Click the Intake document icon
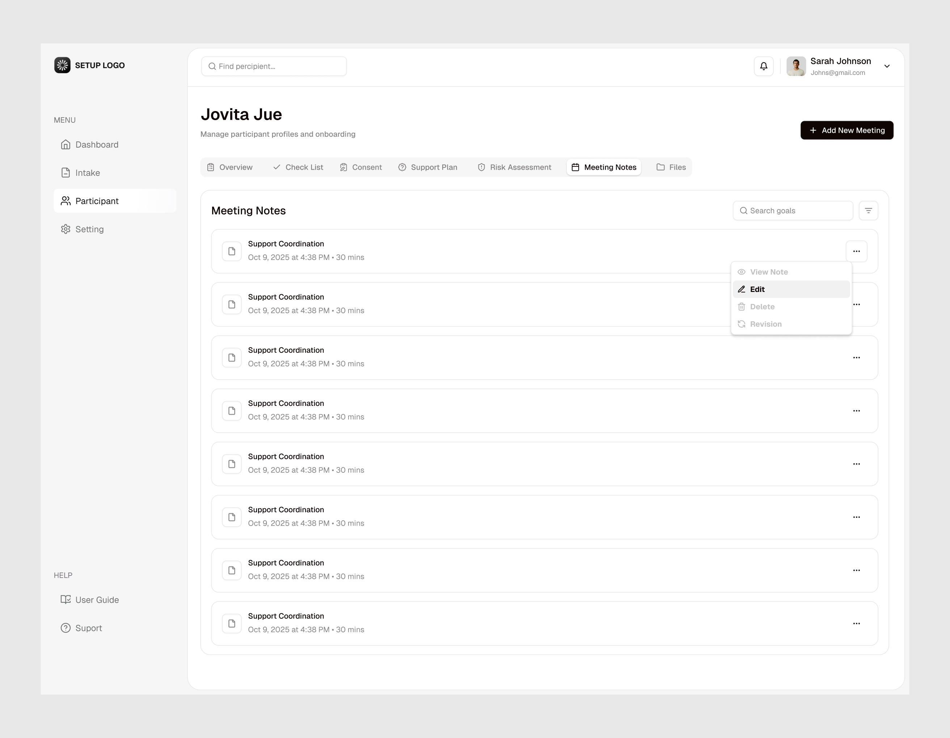950x738 pixels. [66, 173]
